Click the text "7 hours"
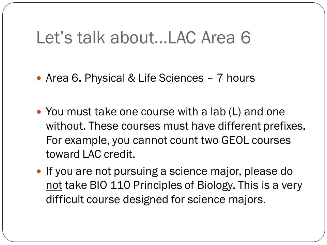This screenshot has width=327, height=245. pyautogui.click(x=236, y=78)
